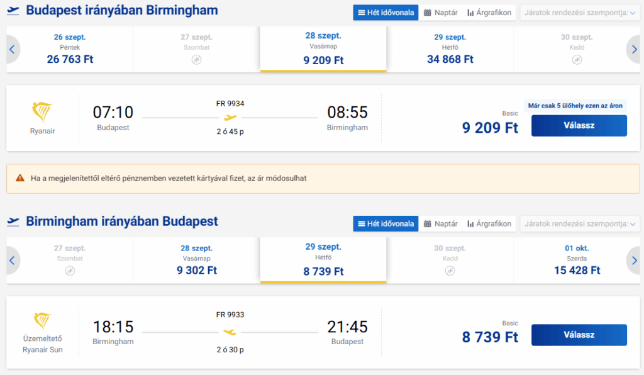
Task: Click plane icon beside Budapest irányában Birmingham heading
Action: coord(13,10)
